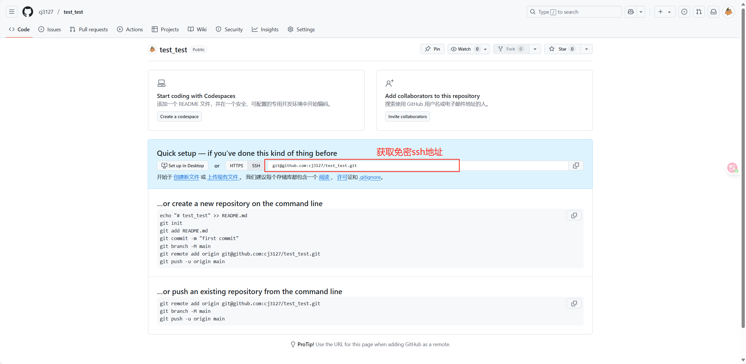Screen dimensions: 746x364
Task: Switch to the Settings tab
Action: [x=301, y=29]
